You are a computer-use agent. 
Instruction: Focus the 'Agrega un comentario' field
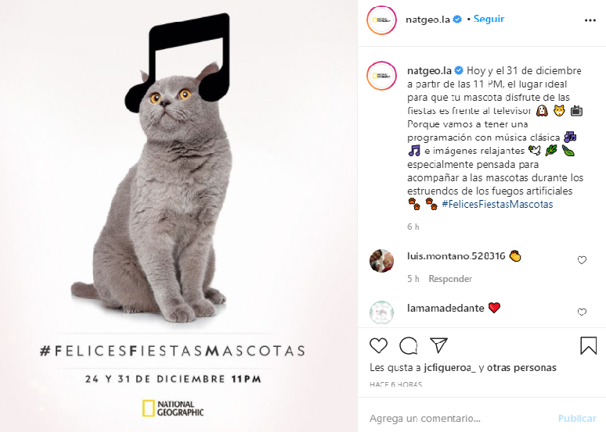pyautogui.click(x=460, y=418)
